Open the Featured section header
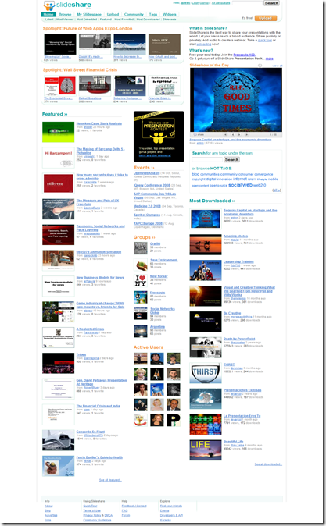This screenshot has width=326, height=526. click(x=55, y=114)
